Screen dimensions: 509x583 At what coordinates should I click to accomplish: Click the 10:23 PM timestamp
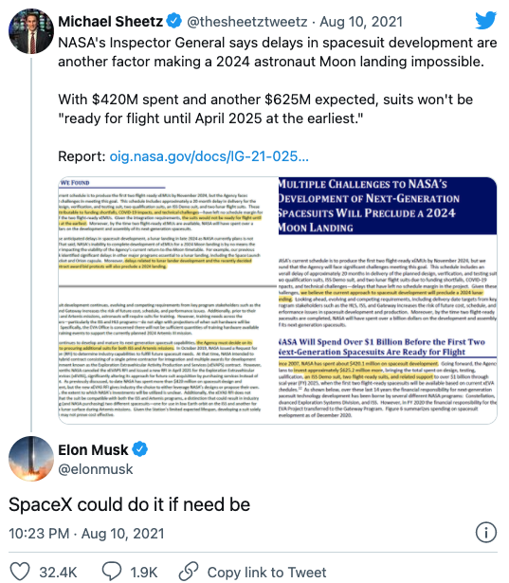39,534
